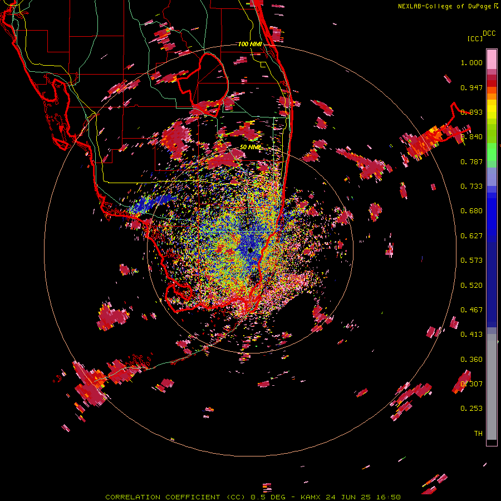
Task: Click the CORRELATION COEFFICIENT caption text
Action: [163, 497]
